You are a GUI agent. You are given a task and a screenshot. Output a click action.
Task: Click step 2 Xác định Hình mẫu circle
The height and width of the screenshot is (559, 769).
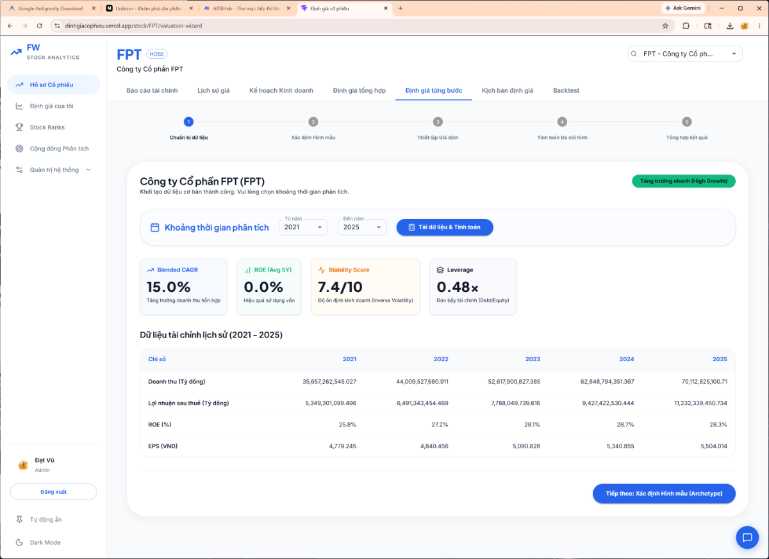click(313, 122)
